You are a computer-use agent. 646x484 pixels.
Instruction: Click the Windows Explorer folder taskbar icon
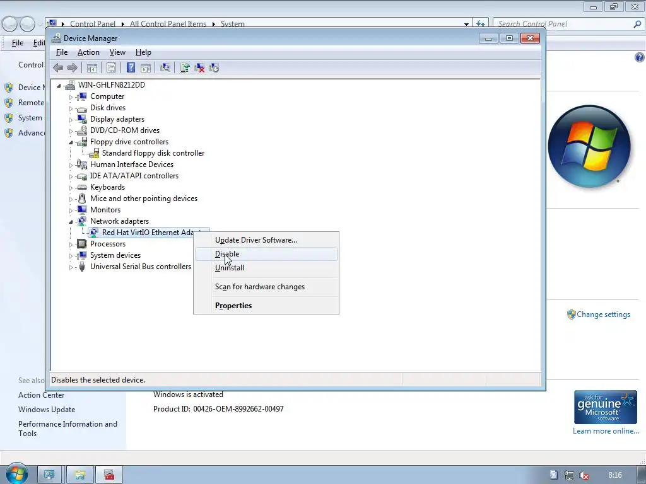point(80,475)
